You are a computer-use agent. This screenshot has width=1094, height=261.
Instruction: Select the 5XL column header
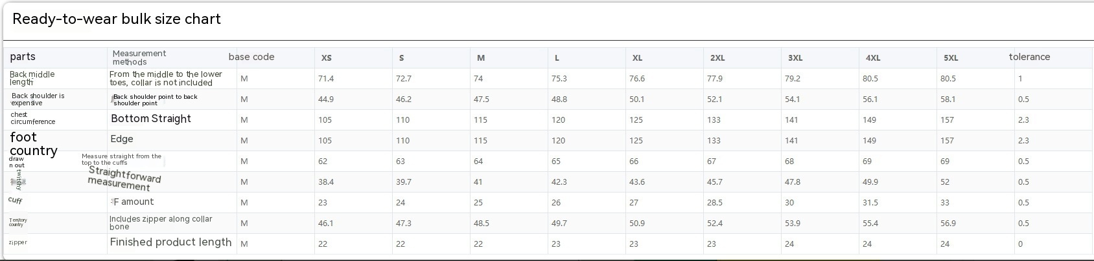point(951,58)
